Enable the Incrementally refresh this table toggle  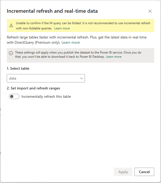tap(14, 97)
